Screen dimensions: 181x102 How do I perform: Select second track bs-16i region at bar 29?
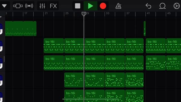(94, 46)
